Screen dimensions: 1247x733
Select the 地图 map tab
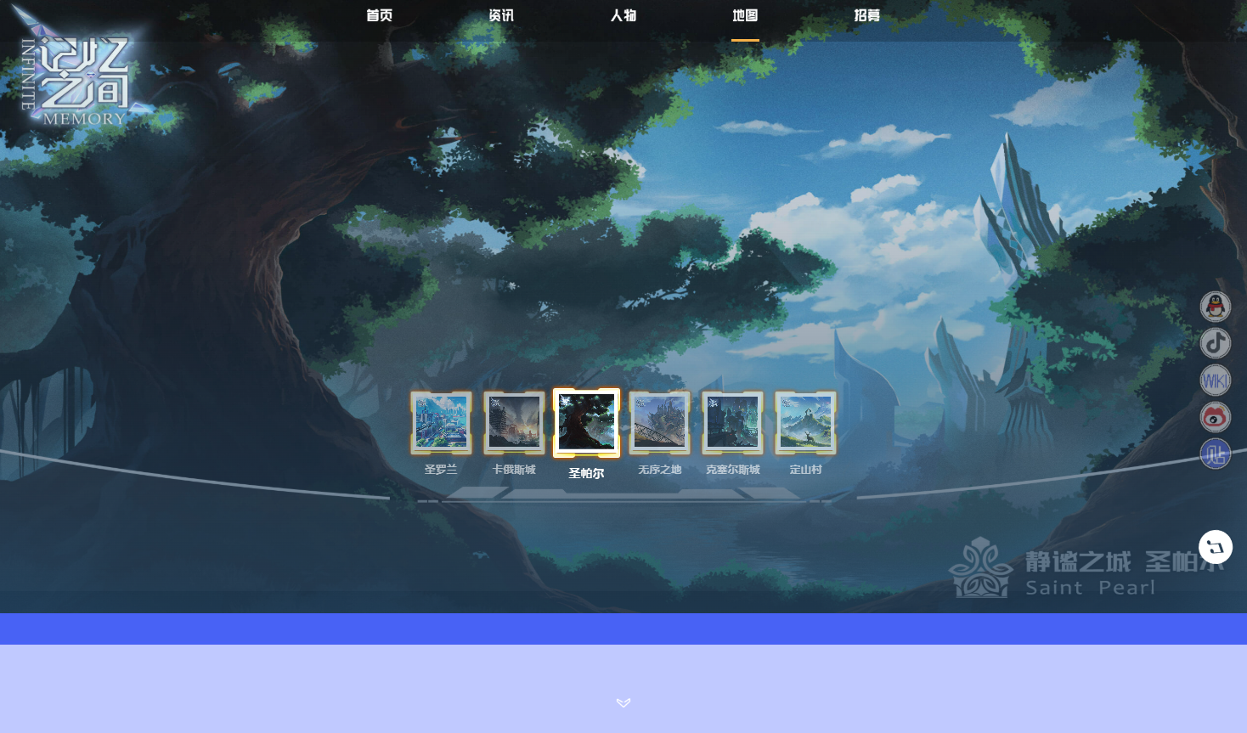click(745, 15)
